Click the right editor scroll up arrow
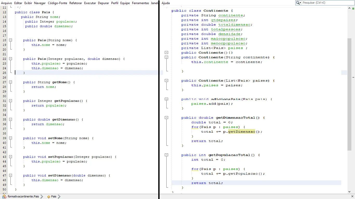 [350, 8]
